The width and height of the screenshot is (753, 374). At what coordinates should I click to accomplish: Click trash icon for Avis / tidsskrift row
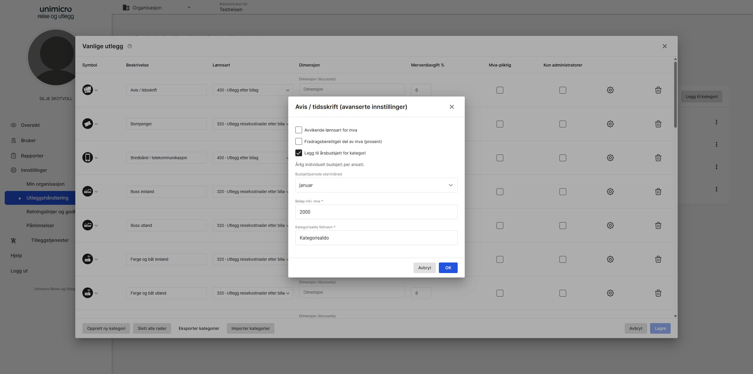(658, 90)
